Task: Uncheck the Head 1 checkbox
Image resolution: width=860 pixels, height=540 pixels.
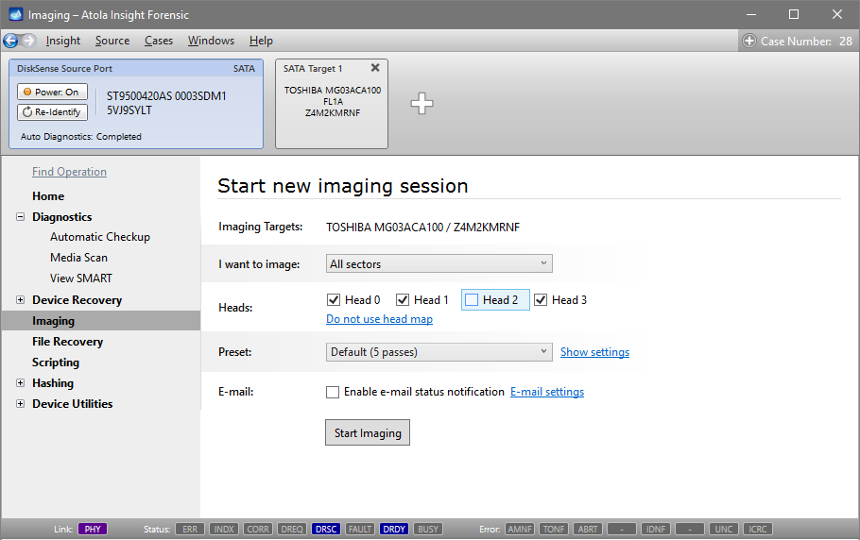Action: click(x=403, y=299)
